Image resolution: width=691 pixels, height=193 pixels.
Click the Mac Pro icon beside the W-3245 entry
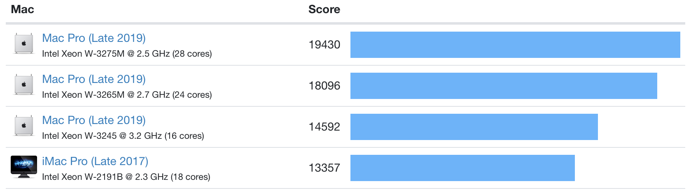(24, 126)
